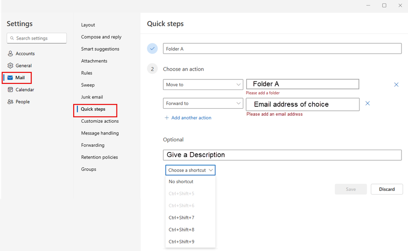408x251 pixels.
Task: Remove the Move to action row
Action: click(x=396, y=85)
